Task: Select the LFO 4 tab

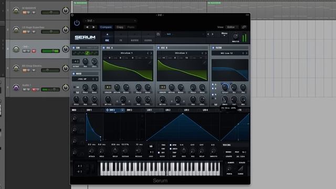Action: [x=205, y=110]
